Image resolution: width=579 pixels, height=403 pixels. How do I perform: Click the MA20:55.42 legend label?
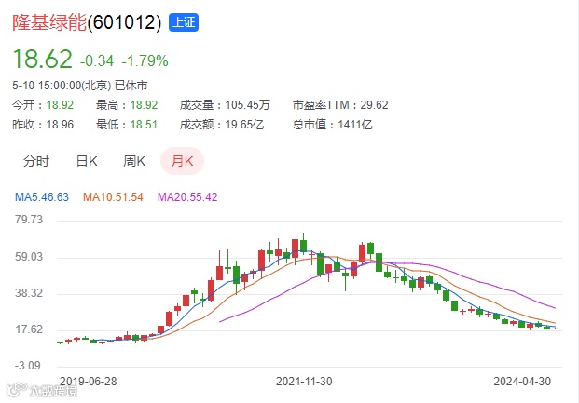tap(187, 197)
